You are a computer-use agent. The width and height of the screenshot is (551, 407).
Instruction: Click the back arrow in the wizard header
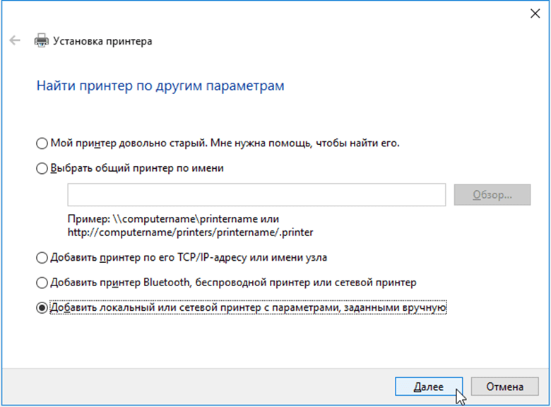click(15, 41)
